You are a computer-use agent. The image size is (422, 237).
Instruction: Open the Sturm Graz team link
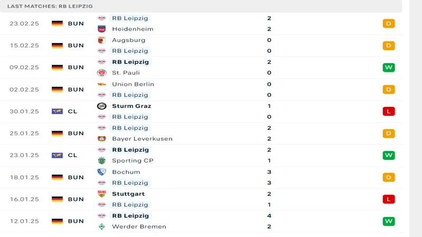pos(131,106)
